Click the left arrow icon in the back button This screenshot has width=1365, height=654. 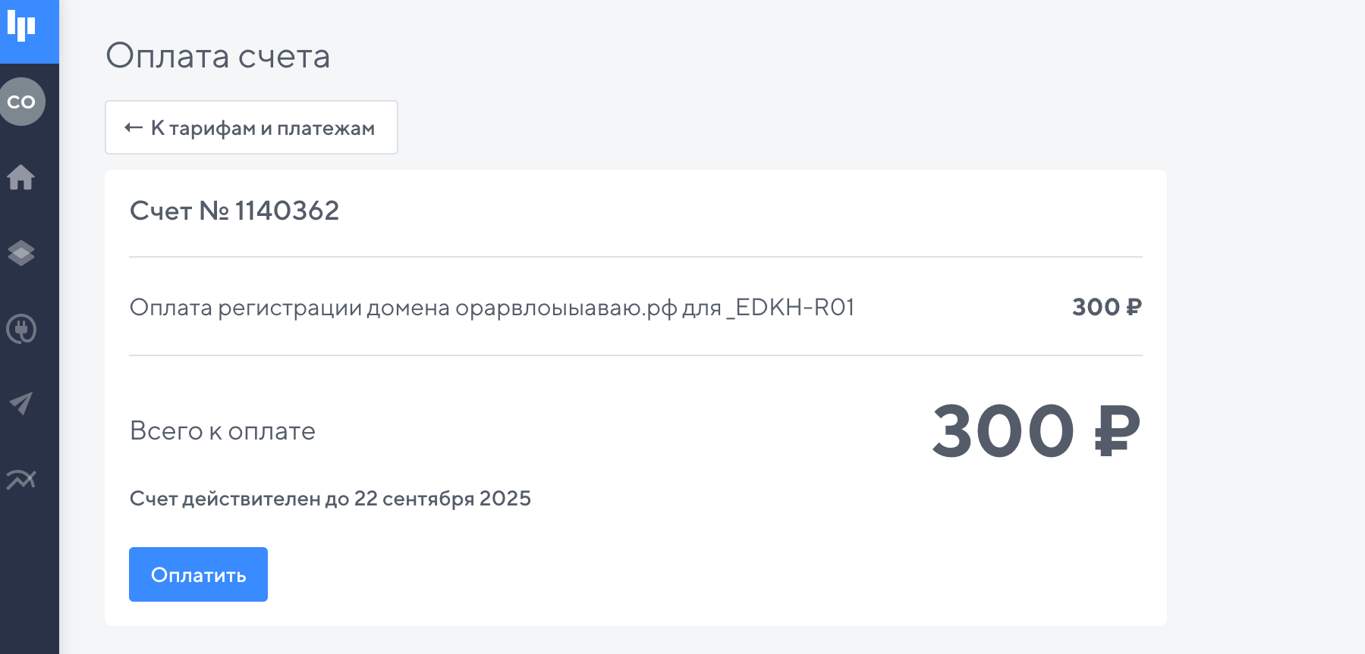[134, 128]
